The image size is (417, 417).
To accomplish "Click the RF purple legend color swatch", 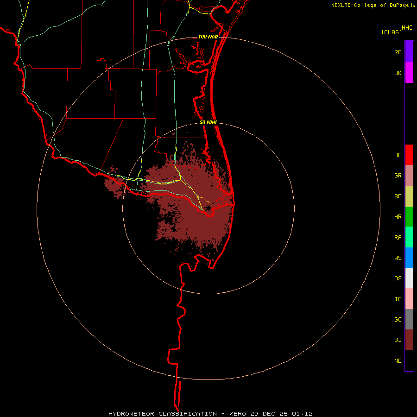I will pyautogui.click(x=409, y=52).
